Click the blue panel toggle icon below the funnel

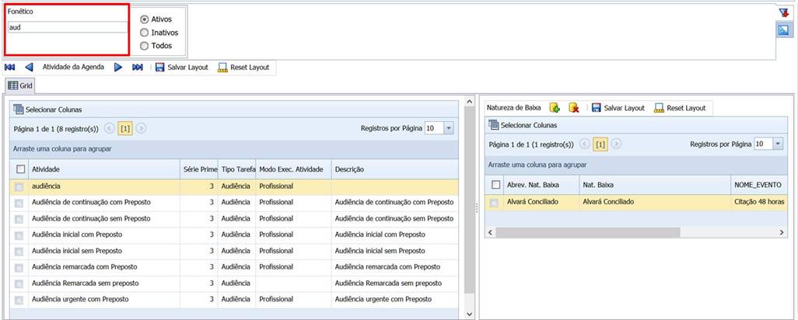point(782,30)
